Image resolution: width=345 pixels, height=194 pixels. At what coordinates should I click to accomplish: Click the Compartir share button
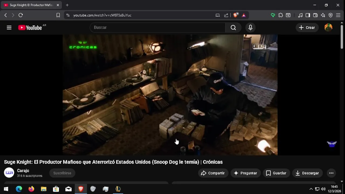click(213, 173)
